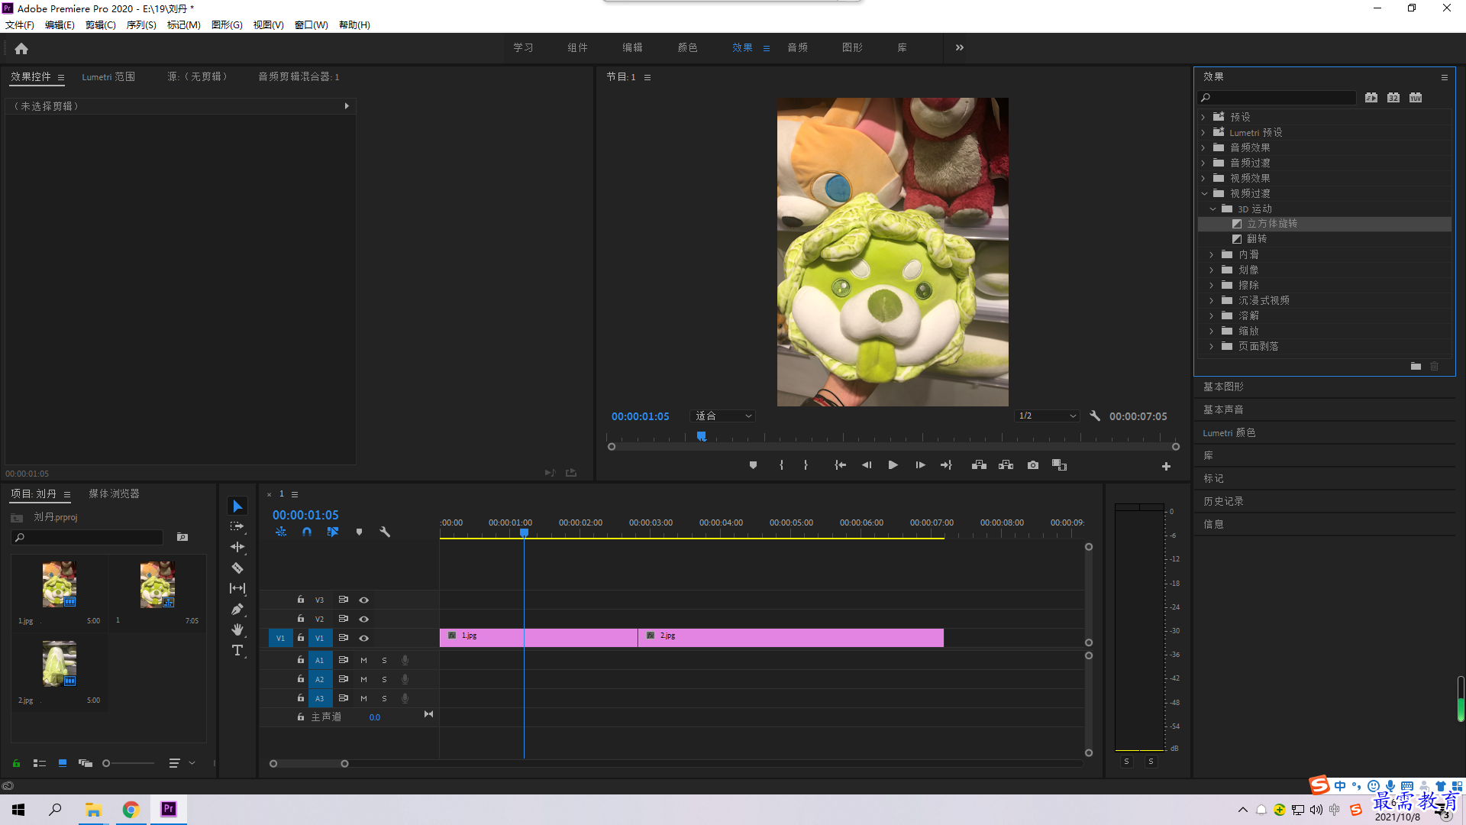
Task: Click YUV Effects filter icon
Action: click(x=1416, y=98)
